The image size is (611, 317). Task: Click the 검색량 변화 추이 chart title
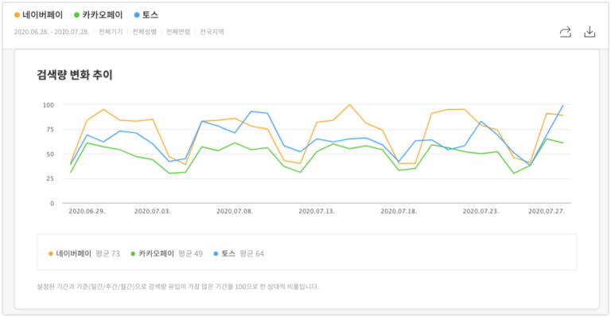click(x=75, y=75)
